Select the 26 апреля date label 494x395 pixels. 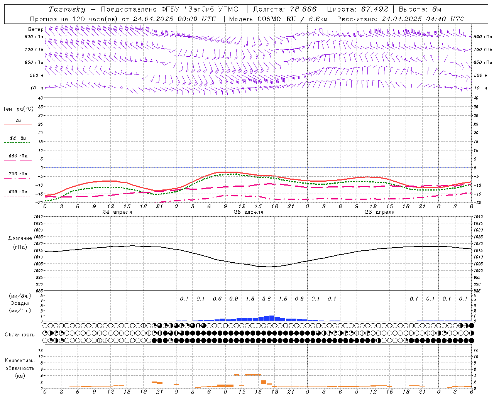click(380, 212)
